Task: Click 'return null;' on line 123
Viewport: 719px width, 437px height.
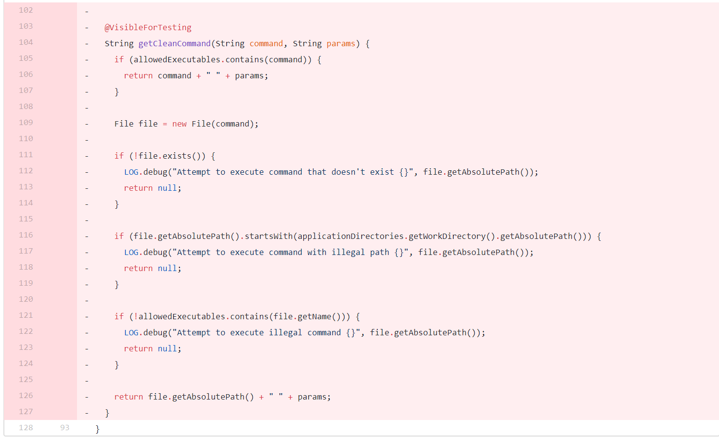Action: (x=152, y=349)
